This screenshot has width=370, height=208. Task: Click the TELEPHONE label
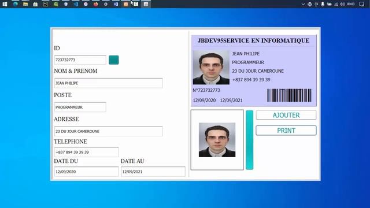click(71, 142)
